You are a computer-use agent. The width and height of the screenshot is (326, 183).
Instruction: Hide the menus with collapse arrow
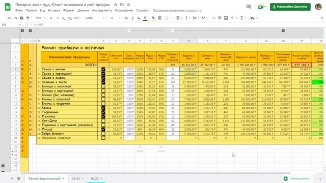point(322,18)
